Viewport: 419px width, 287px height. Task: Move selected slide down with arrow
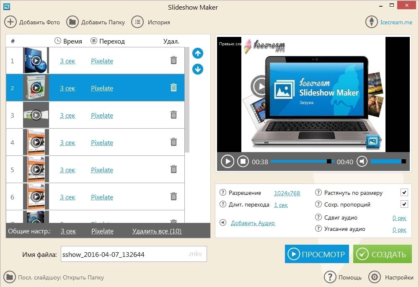198,69
